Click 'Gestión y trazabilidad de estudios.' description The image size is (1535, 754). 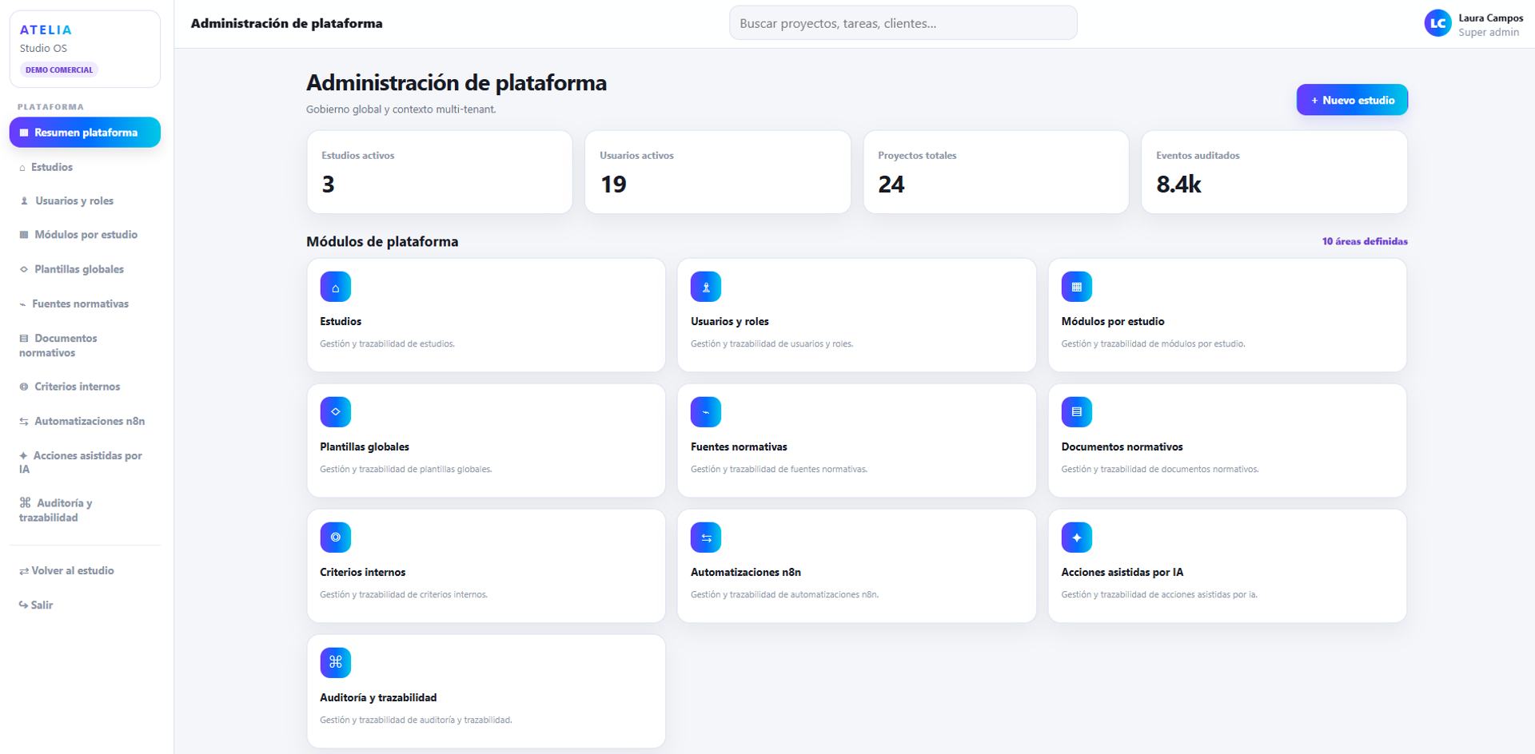point(387,343)
